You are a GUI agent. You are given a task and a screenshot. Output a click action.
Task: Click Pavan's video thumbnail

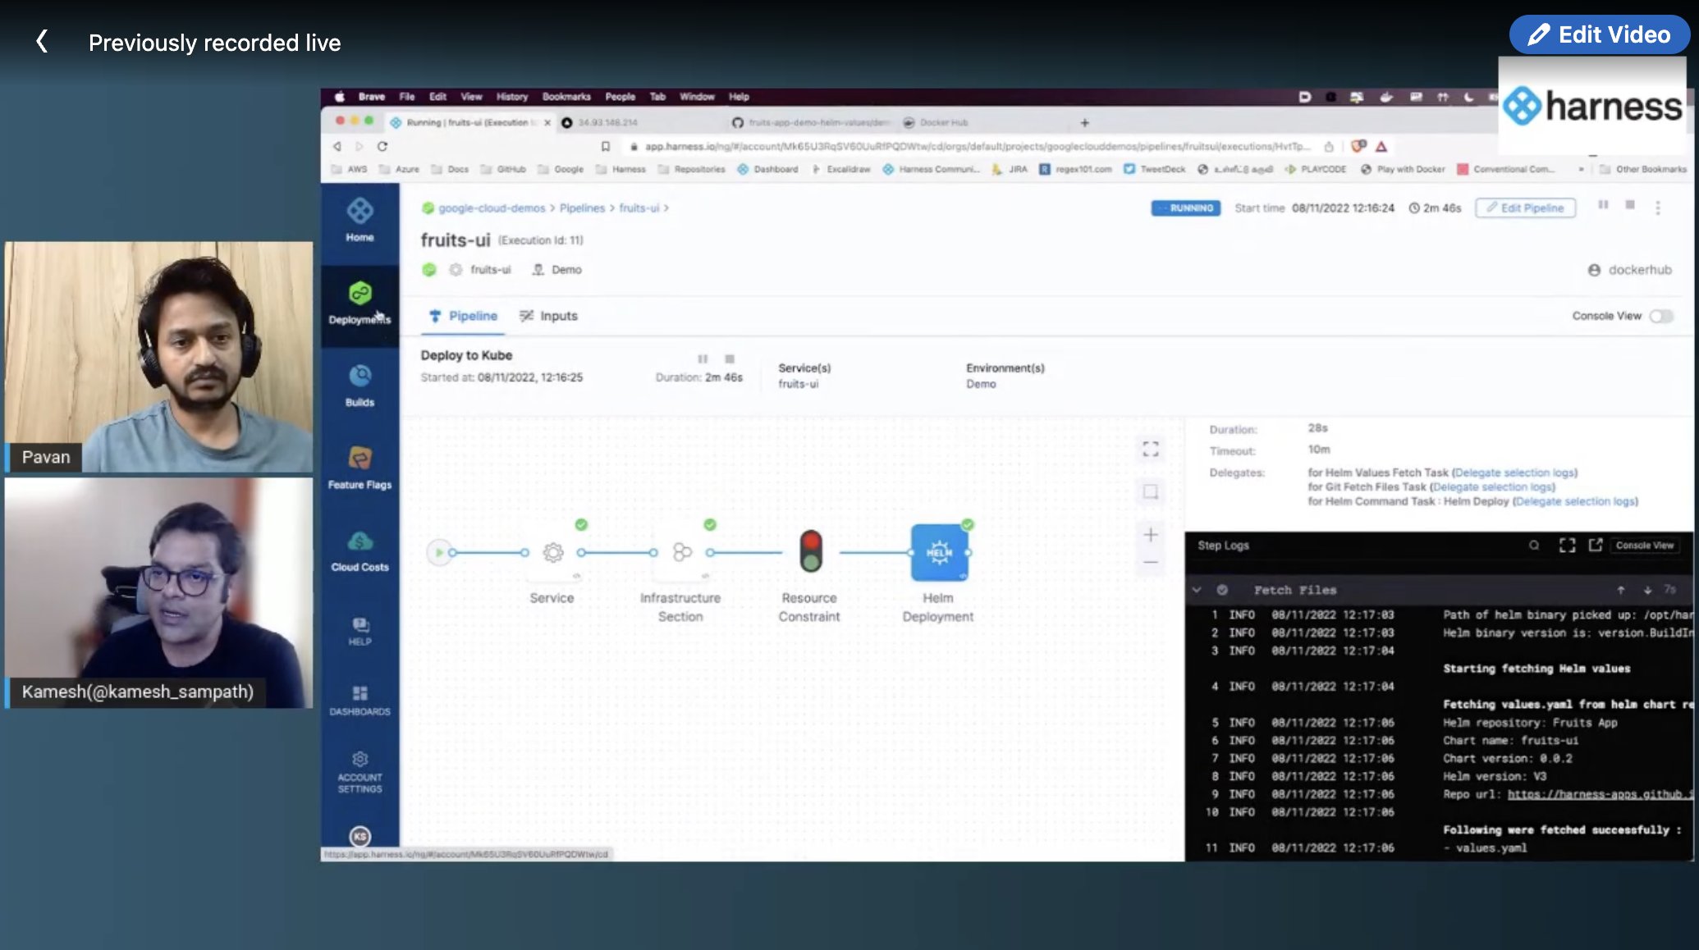158,357
